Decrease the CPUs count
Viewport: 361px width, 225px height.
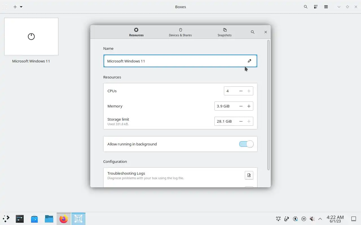pos(241,91)
